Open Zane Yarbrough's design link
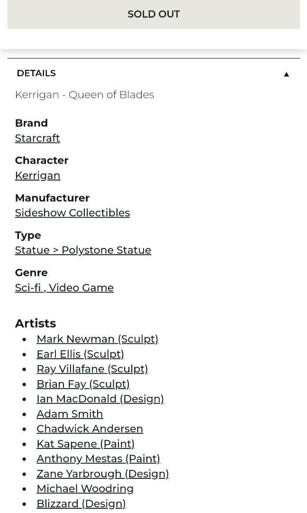This screenshot has height=513, width=307. click(102, 474)
